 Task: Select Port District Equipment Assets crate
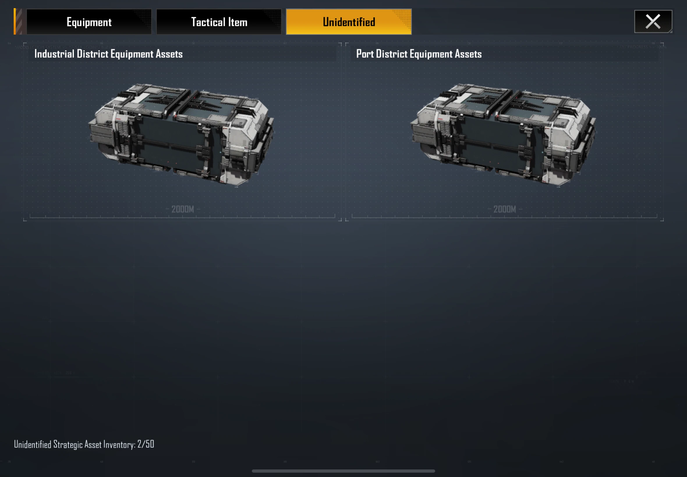click(x=503, y=135)
